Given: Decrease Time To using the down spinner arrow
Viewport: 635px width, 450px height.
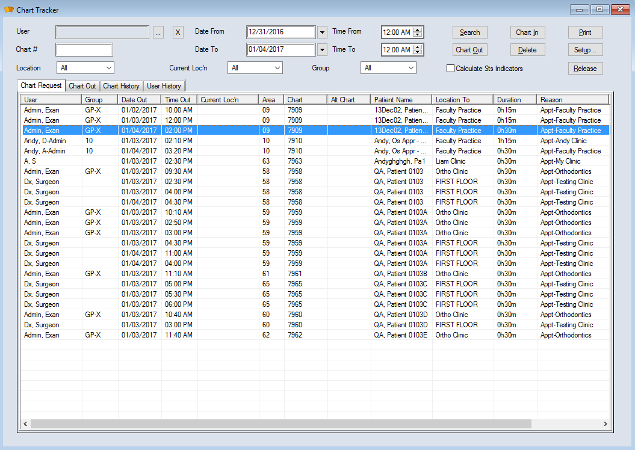Looking at the screenshot, I should click(x=418, y=53).
